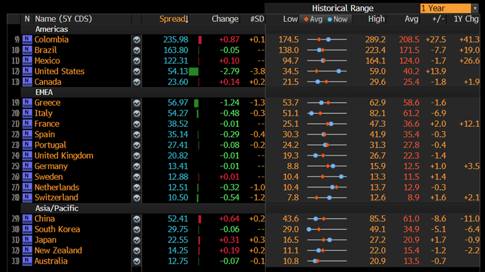Screen dimensions: 485x272
Task: Click the dropdown arrow next to 1 Year
Action: [x=475, y=8]
